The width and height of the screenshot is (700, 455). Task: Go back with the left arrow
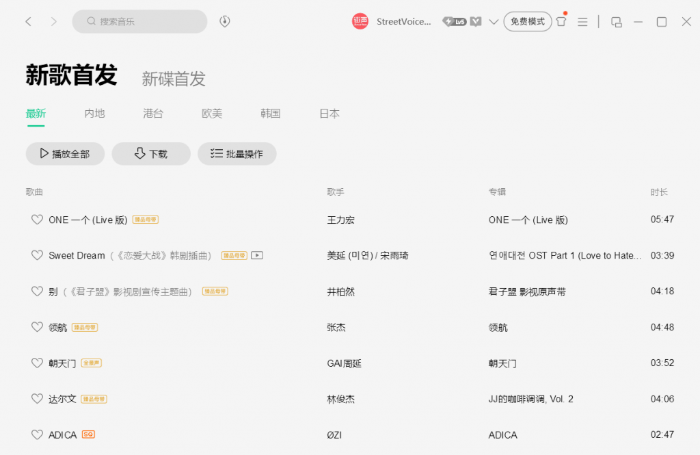[29, 22]
